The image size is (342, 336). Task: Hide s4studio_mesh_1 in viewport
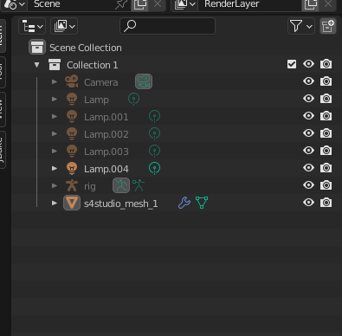308,203
